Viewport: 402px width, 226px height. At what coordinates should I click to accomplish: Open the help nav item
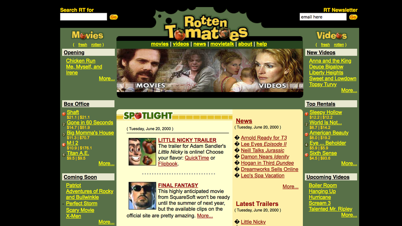point(262,44)
